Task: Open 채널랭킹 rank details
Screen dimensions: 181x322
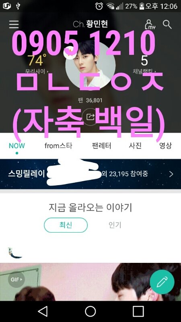Action: (144, 64)
